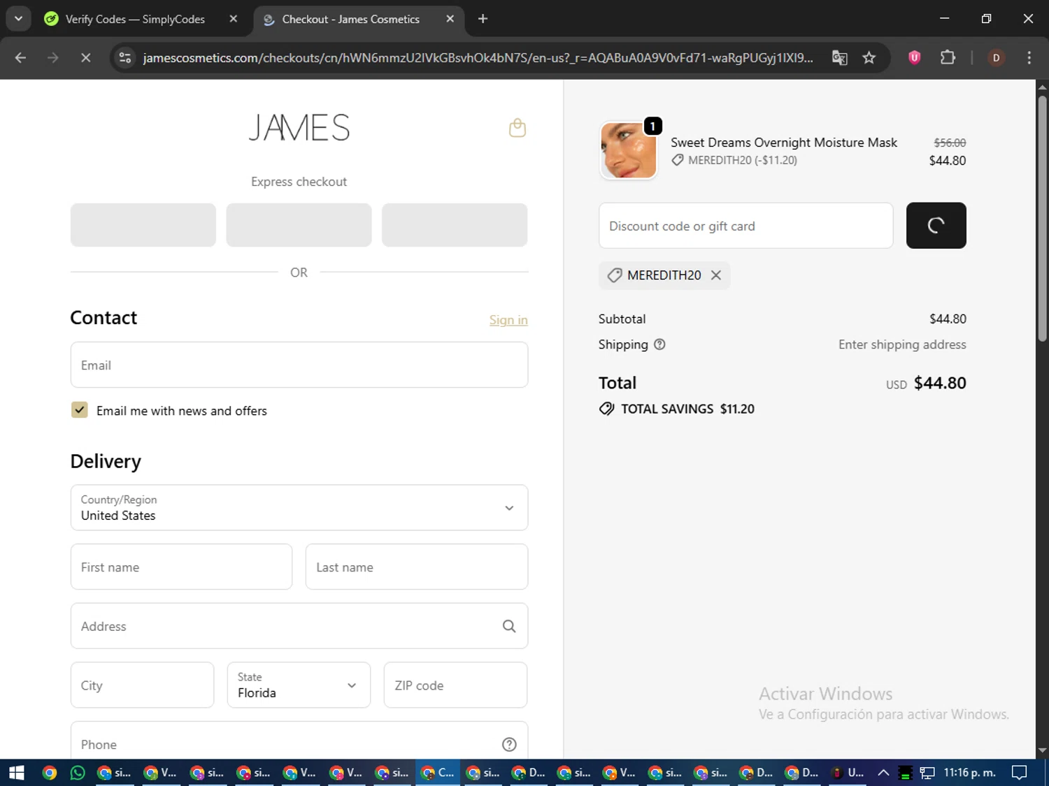Click the Shipping help question mark icon

point(659,344)
